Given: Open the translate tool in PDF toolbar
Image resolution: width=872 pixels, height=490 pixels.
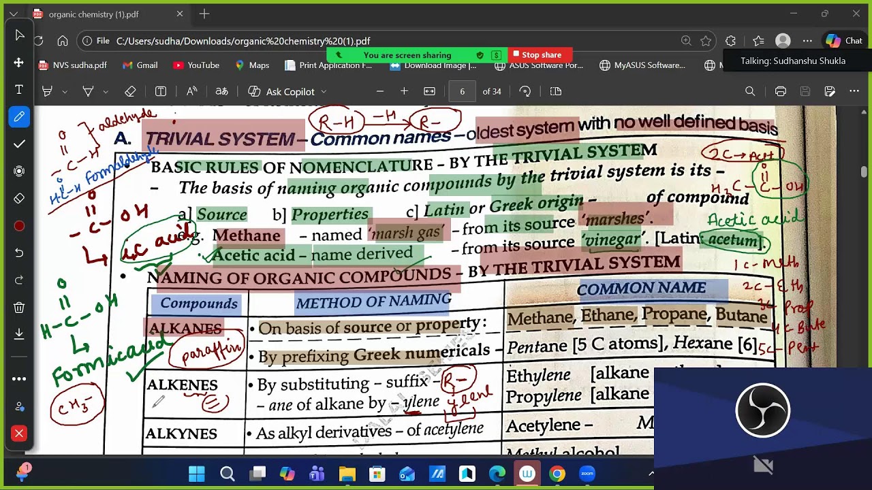Looking at the screenshot, I should pyautogui.click(x=221, y=91).
